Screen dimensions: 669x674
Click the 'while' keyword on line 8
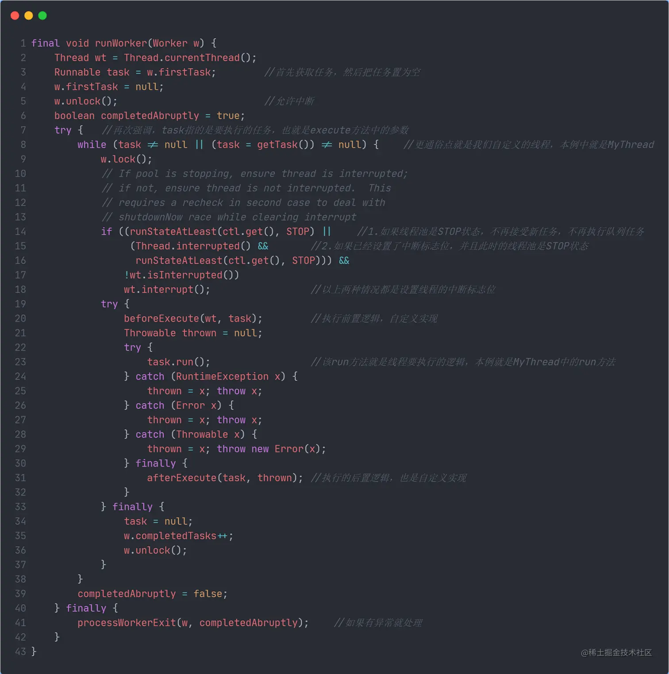tap(92, 145)
